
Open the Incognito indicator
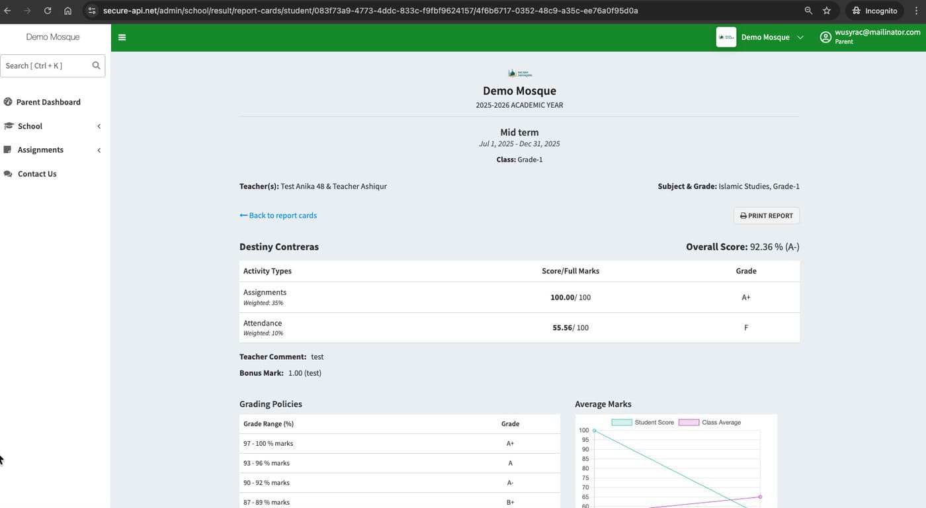[874, 11]
